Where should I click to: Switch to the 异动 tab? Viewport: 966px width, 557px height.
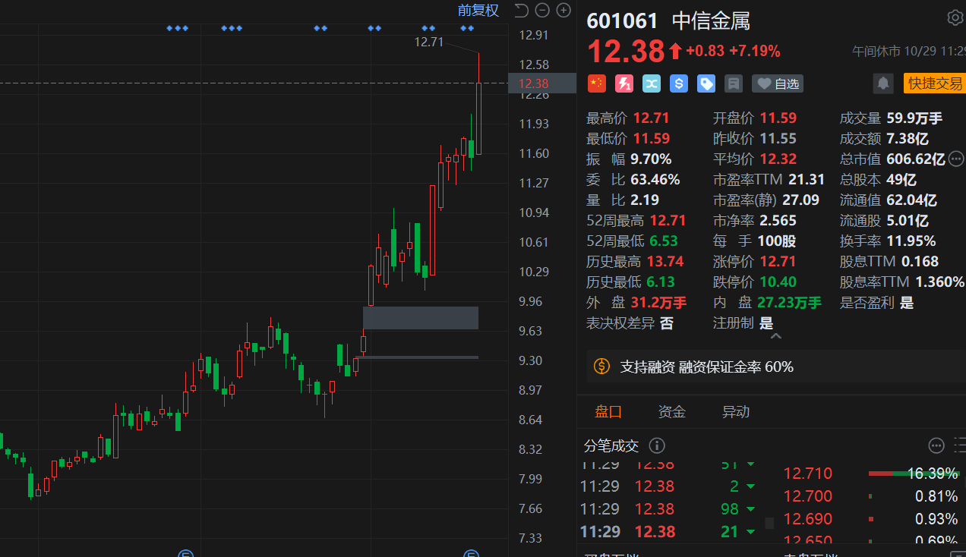point(735,412)
